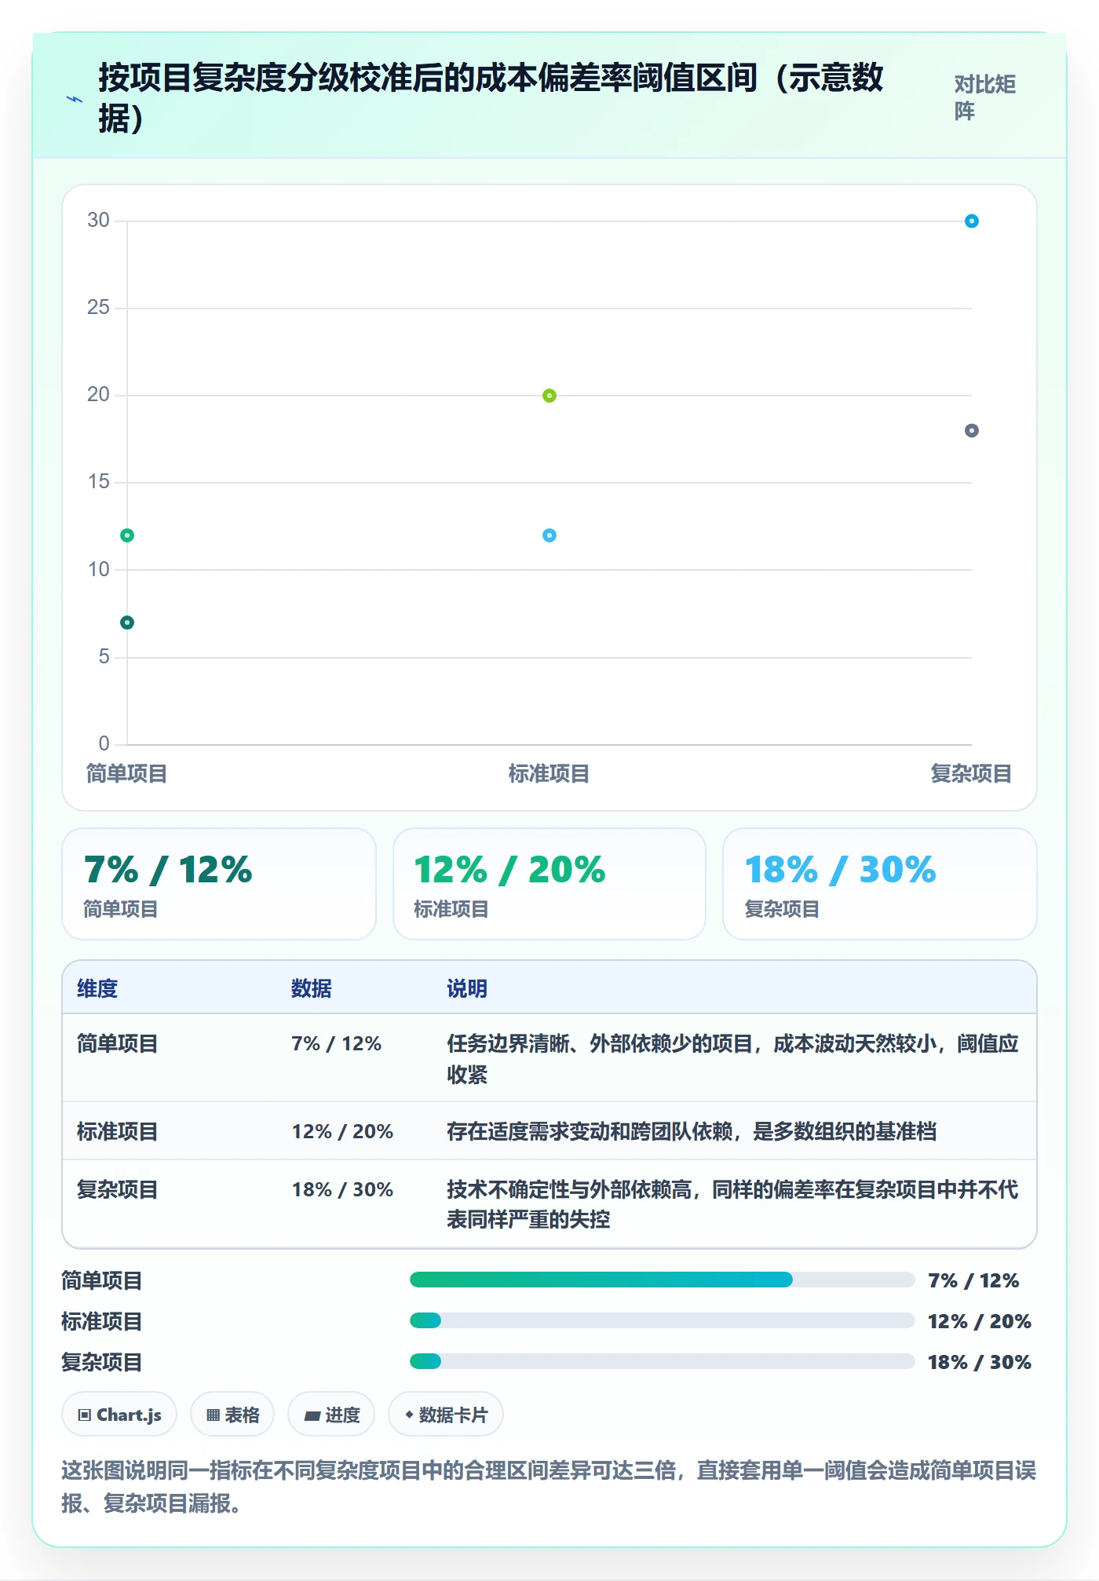Click the 标准项目 x-axis label on the chart

point(549,774)
